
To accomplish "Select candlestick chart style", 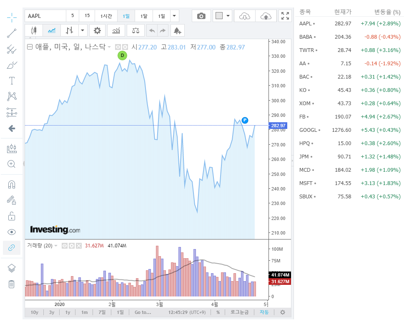I will [34, 30].
